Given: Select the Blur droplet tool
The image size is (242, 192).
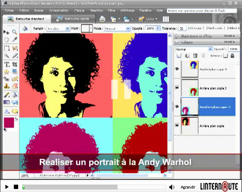Looking at the screenshot, I should coord(6,111).
